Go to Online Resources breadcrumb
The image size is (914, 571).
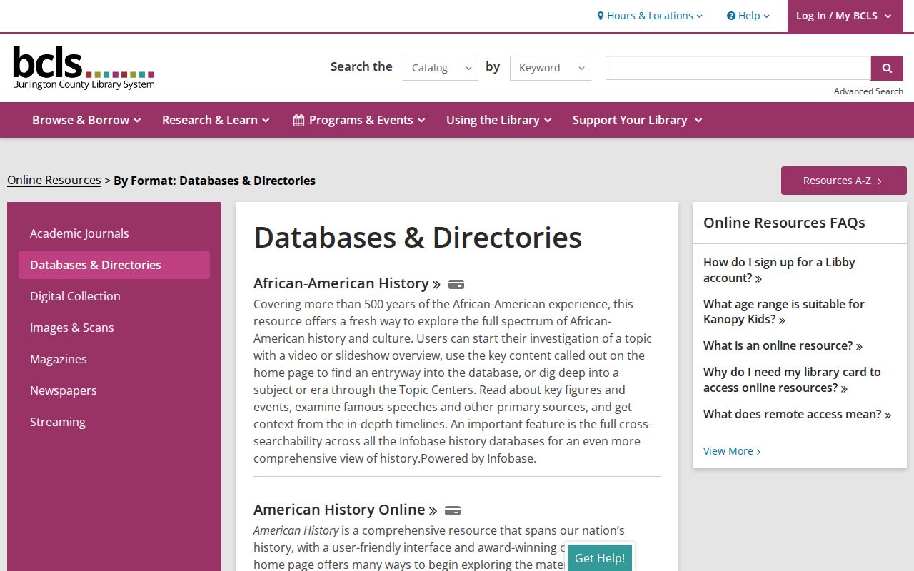point(54,180)
